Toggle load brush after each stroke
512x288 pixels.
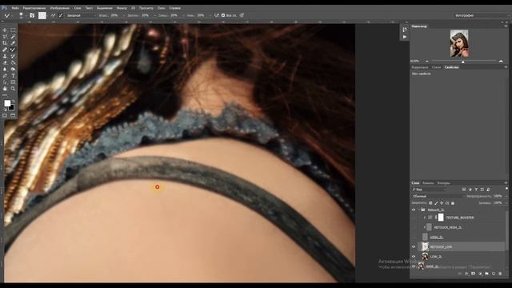(54, 15)
